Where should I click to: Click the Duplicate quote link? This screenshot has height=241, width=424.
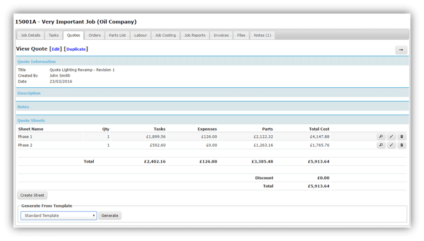click(76, 49)
